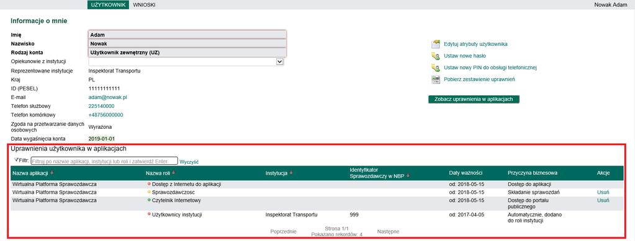Click the Informacje o mnie heading
The image size is (635, 241).
39,21
